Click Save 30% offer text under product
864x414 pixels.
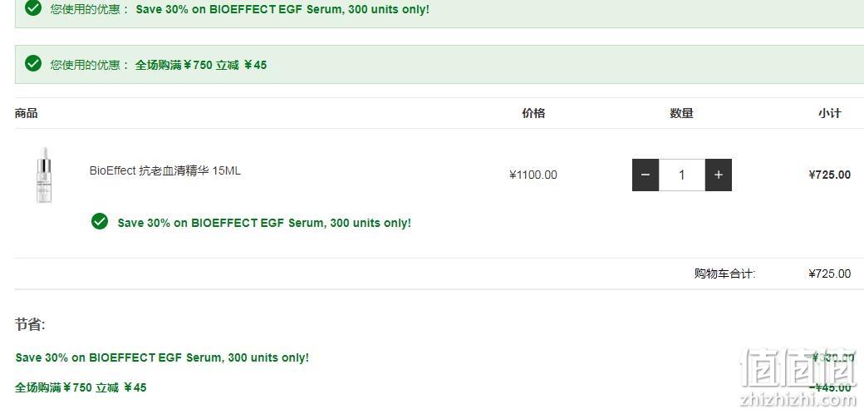tap(264, 224)
